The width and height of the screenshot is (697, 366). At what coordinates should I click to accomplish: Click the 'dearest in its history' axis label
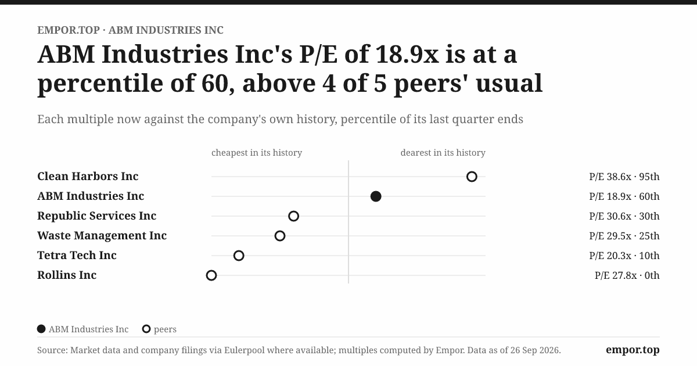[443, 153]
